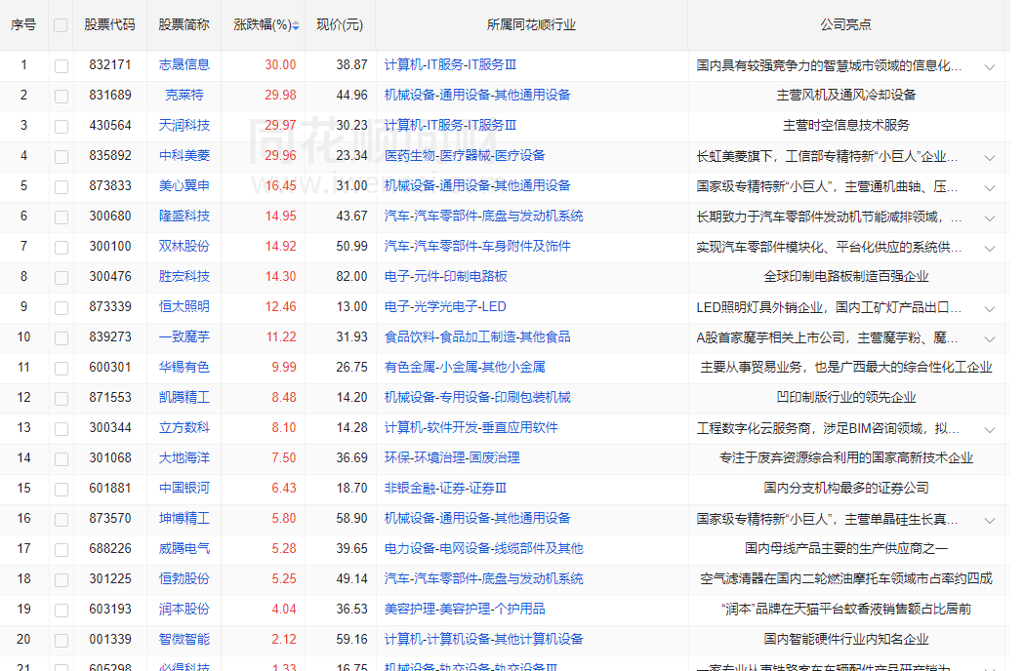Open industry link 电力设备-电网设备-线缆部件及其他
The height and width of the screenshot is (671, 1024).
point(484,548)
